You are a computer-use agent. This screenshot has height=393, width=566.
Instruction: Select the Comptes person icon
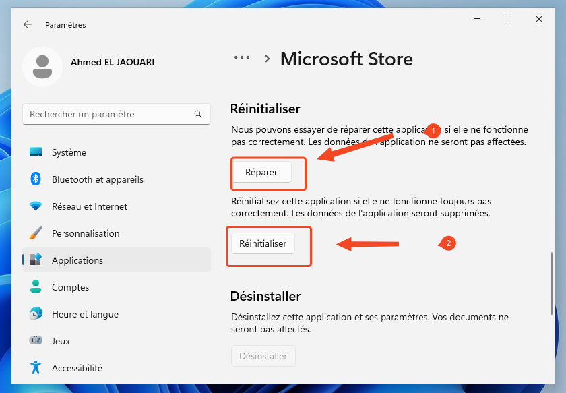tap(36, 287)
